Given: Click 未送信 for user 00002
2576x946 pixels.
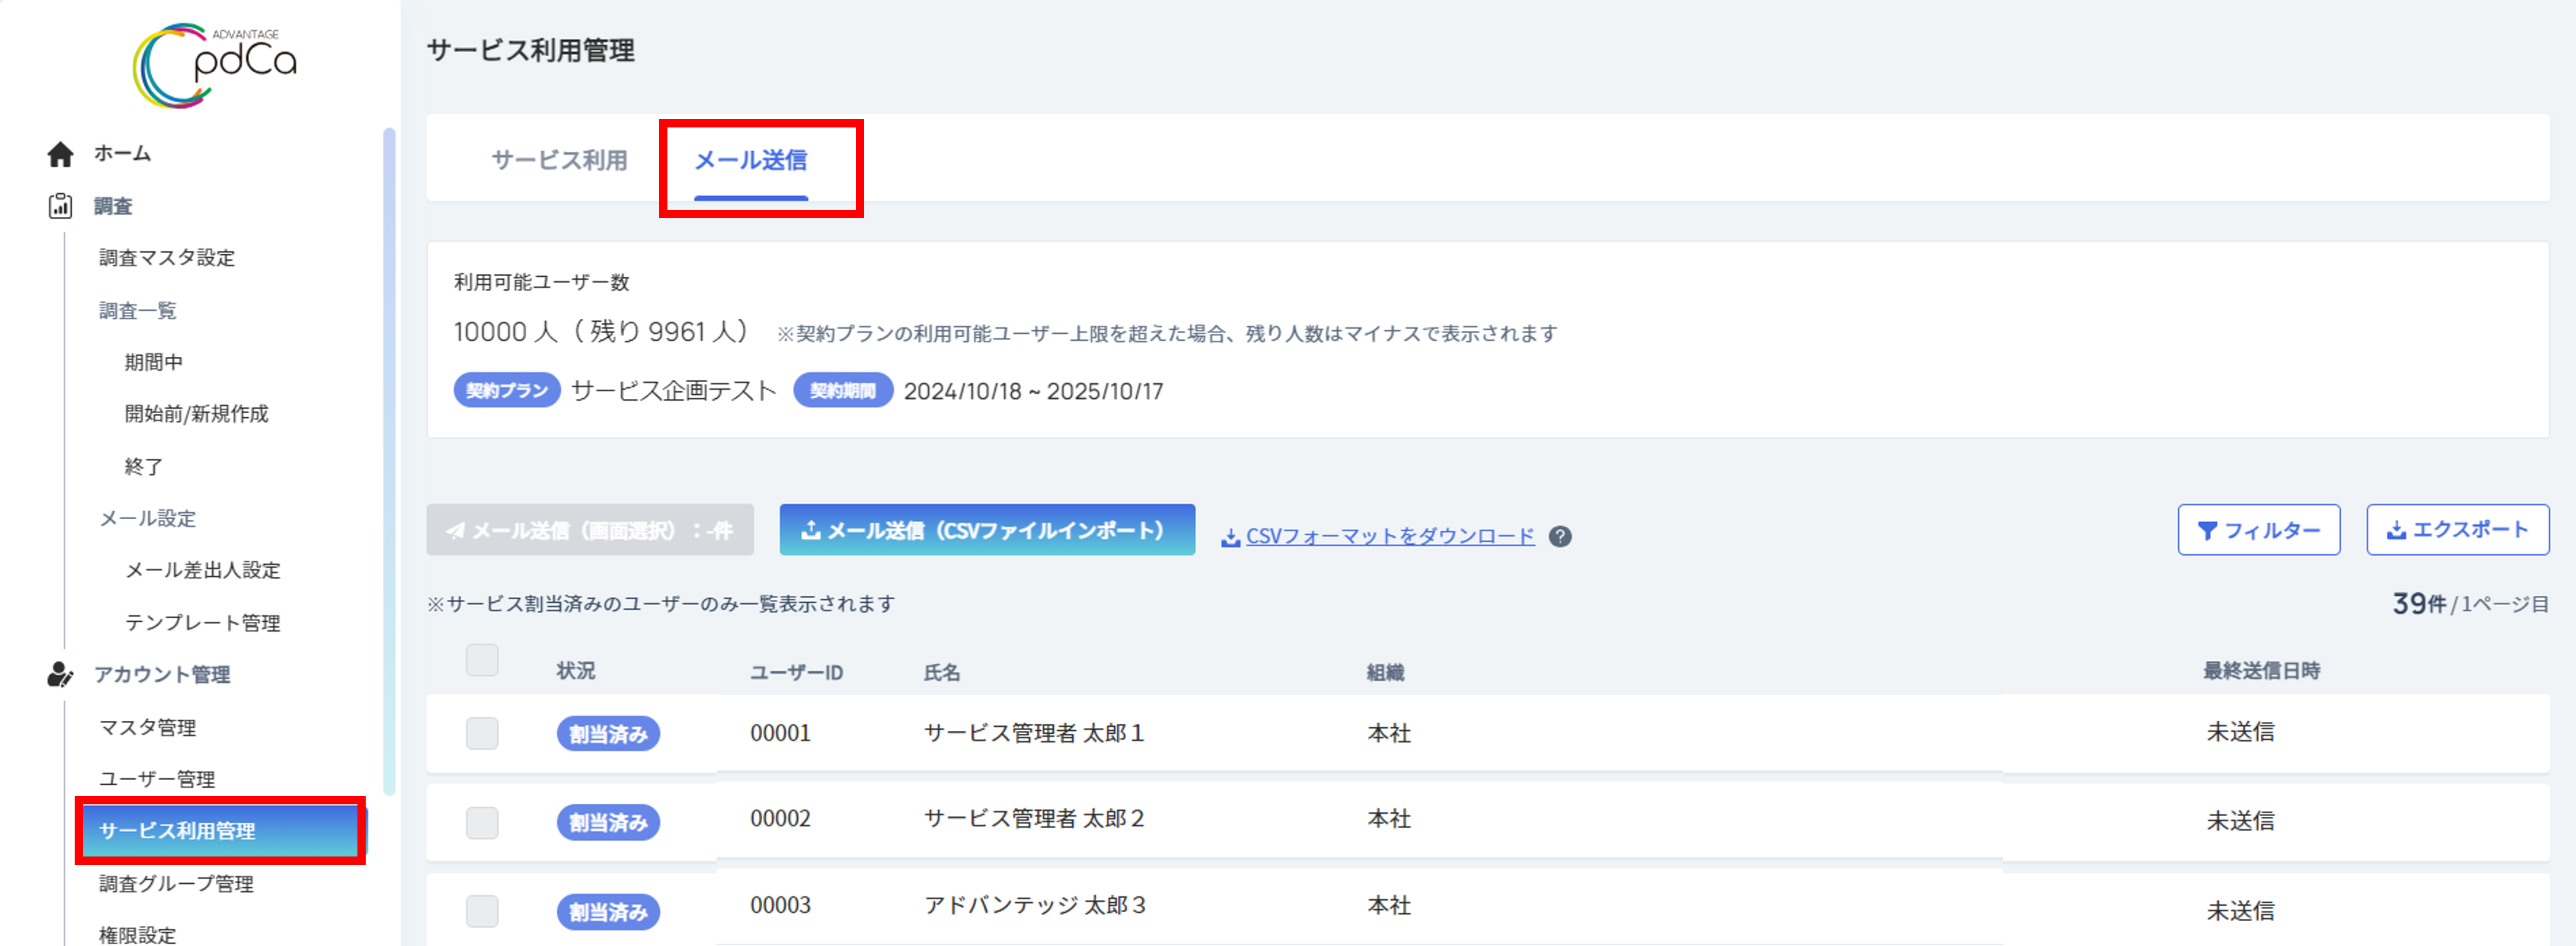Looking at the screenshot, I should coord(2240,821).
